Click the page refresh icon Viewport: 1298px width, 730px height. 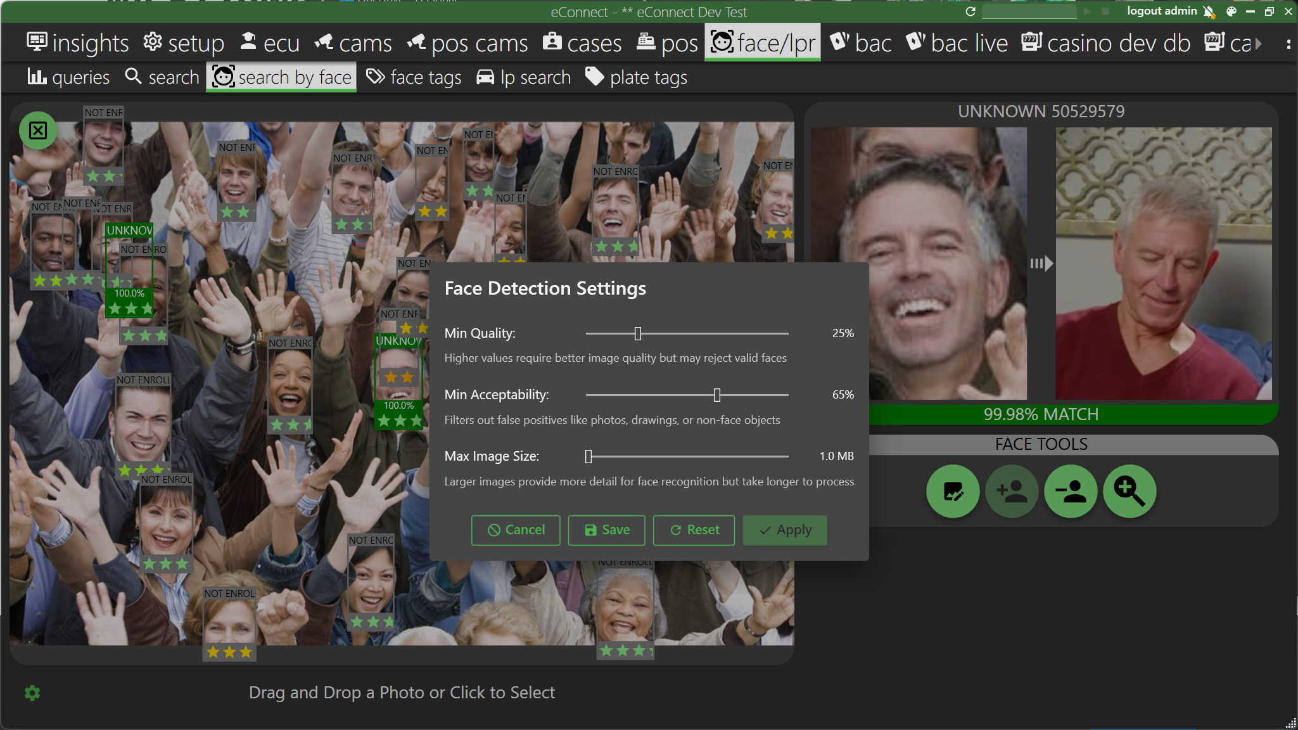[970, 11]
